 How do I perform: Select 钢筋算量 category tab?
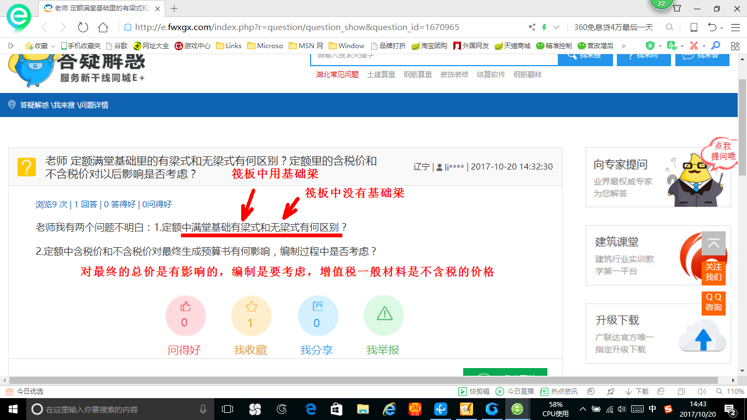click(418, 74)
